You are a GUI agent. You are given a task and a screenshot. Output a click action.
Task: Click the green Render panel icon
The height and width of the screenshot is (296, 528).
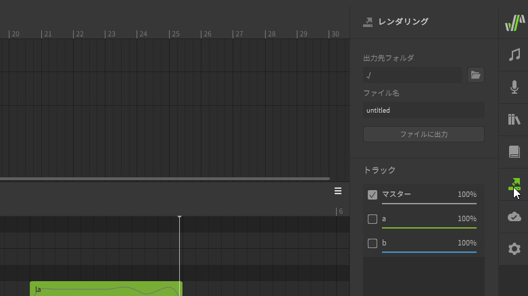(514, 184)
